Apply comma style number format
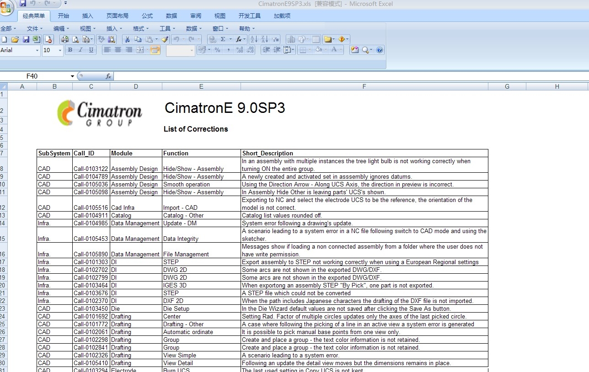Image resolution: width=589 pixels, height=372 pixels. point(228,50)
